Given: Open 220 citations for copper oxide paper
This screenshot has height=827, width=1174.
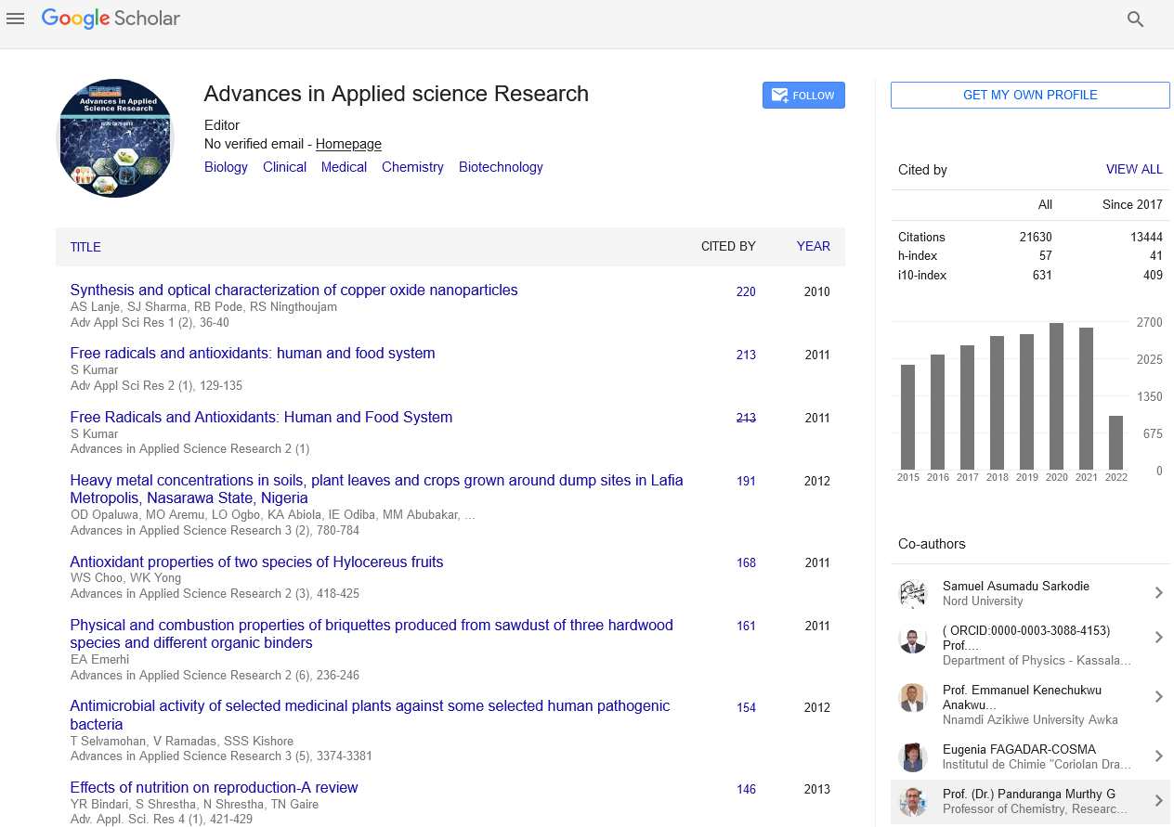Looking at the screenshot, I should (746, 291).
